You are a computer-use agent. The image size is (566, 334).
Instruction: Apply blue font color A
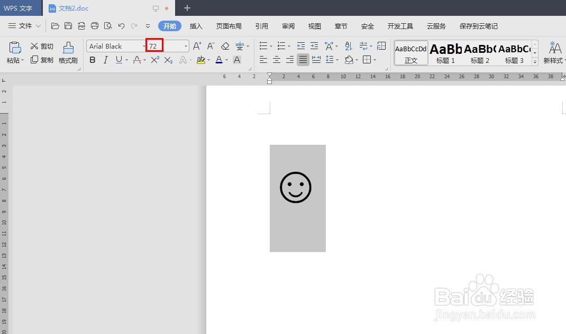[x=219, y=60]
